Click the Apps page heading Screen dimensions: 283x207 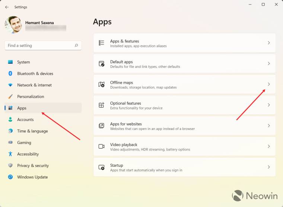coord(102,22)
